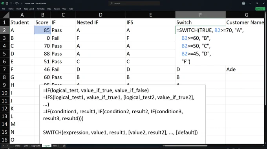The height and width of the screenshot is (149, 267).
Task: Switch to the Text worksheet tab
Action: tap(55, 146)
